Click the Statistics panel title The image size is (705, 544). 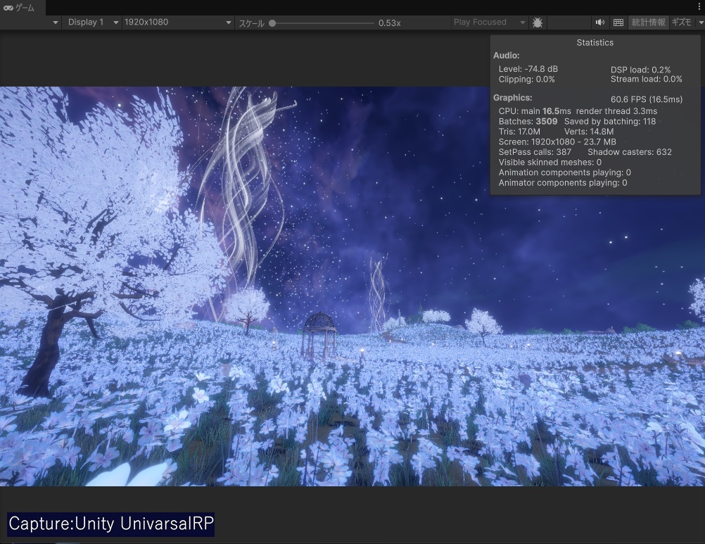pyautogui.click(x=595, y=43)
